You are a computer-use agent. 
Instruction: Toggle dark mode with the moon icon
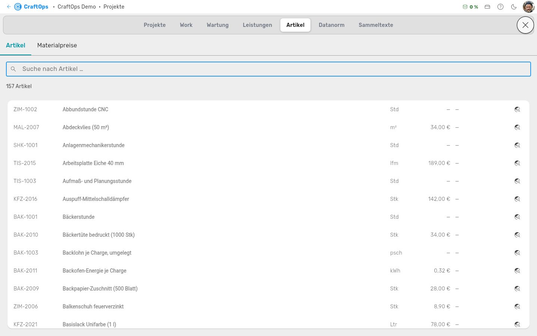(514, 7)
